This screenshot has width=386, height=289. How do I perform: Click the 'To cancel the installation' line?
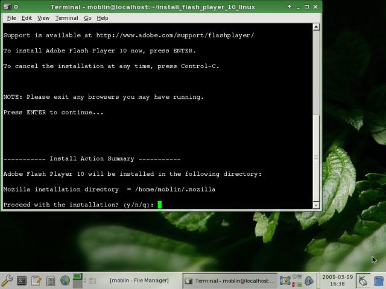click(x=111, y=66)
